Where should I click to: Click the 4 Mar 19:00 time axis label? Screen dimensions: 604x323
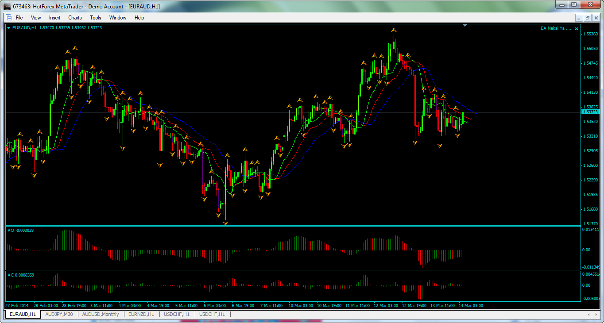[x=158, y=306]
